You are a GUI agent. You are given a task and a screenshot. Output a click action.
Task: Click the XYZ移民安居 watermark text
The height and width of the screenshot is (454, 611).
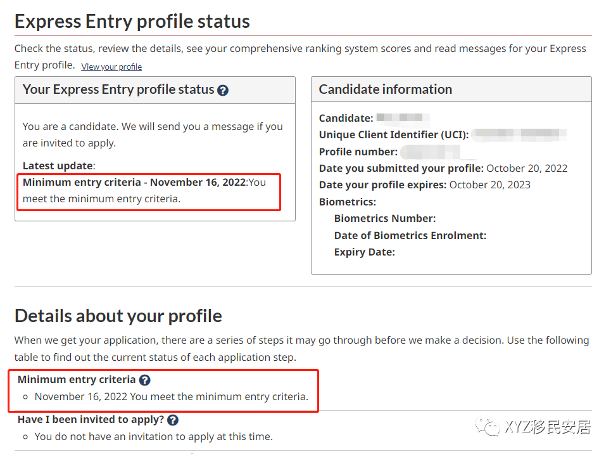[x=548, y=427]
